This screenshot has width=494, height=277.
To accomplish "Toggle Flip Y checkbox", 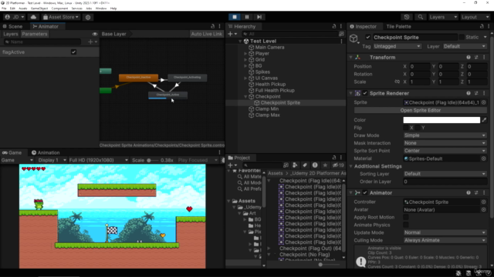I will coord(418,128).
